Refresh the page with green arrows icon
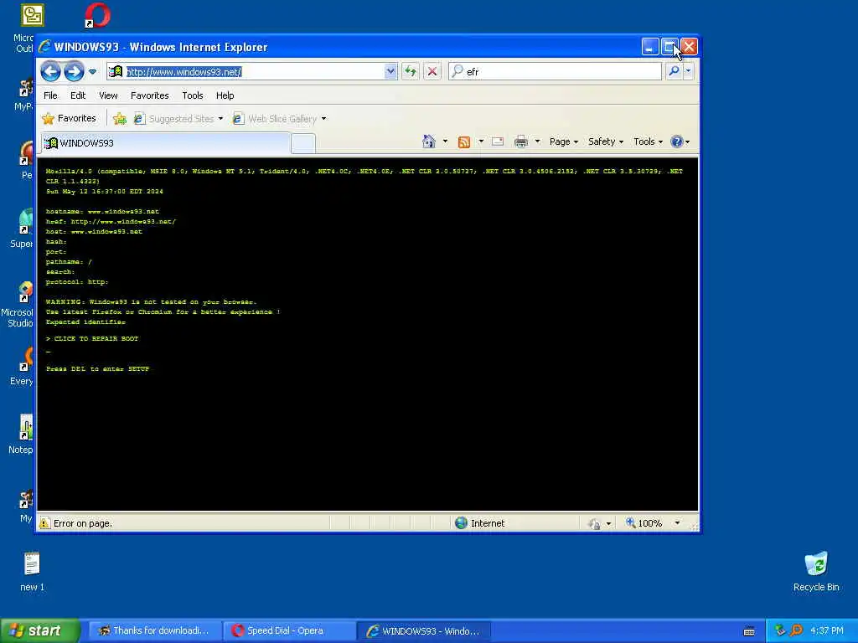858x643 pixels. 411,71
